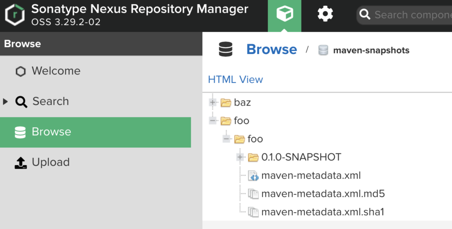
Task: Select Browse in the sidebar menu
Action: (51, 132)
